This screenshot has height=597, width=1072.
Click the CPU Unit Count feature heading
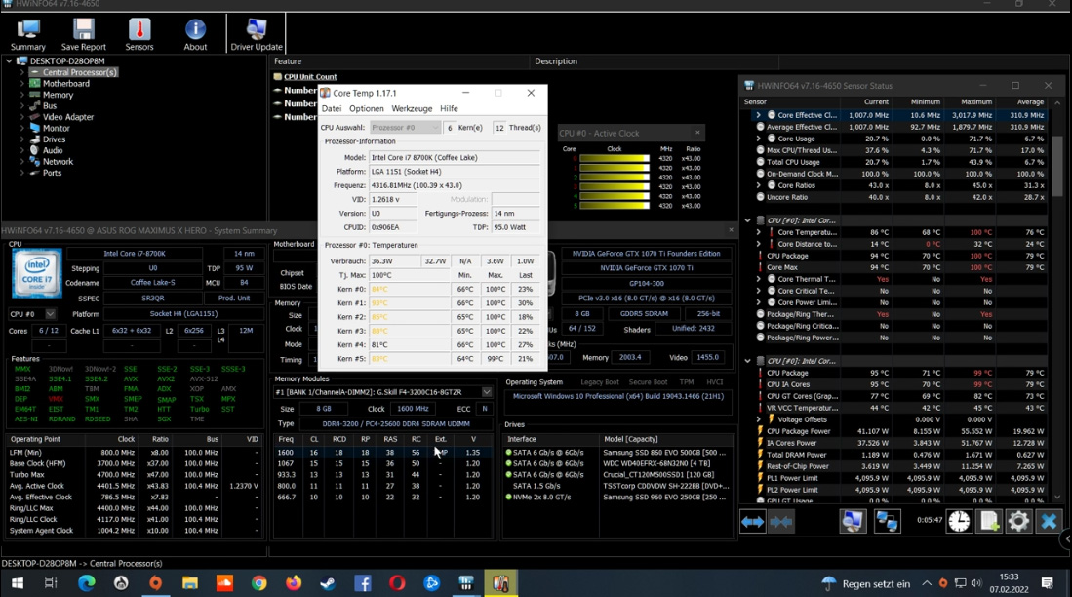click(310, 77)
